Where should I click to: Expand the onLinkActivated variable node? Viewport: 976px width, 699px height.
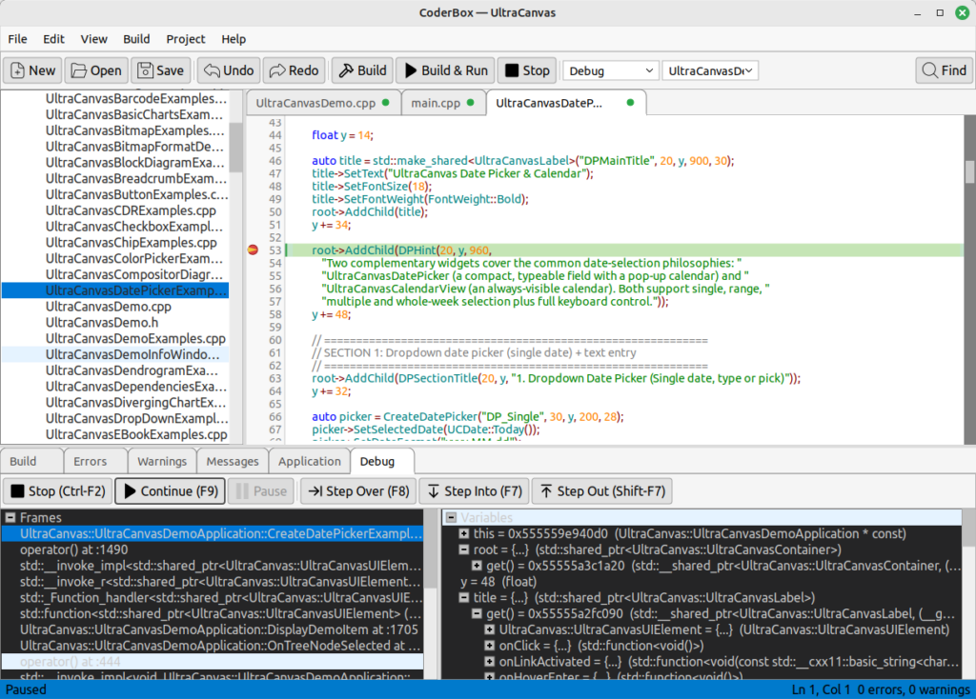coord(490,662)
